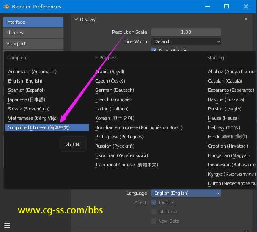The width and height of the screenshot is (257, 232).
Task: Select the Interface preferences tab
Action: tap(33, 22)
